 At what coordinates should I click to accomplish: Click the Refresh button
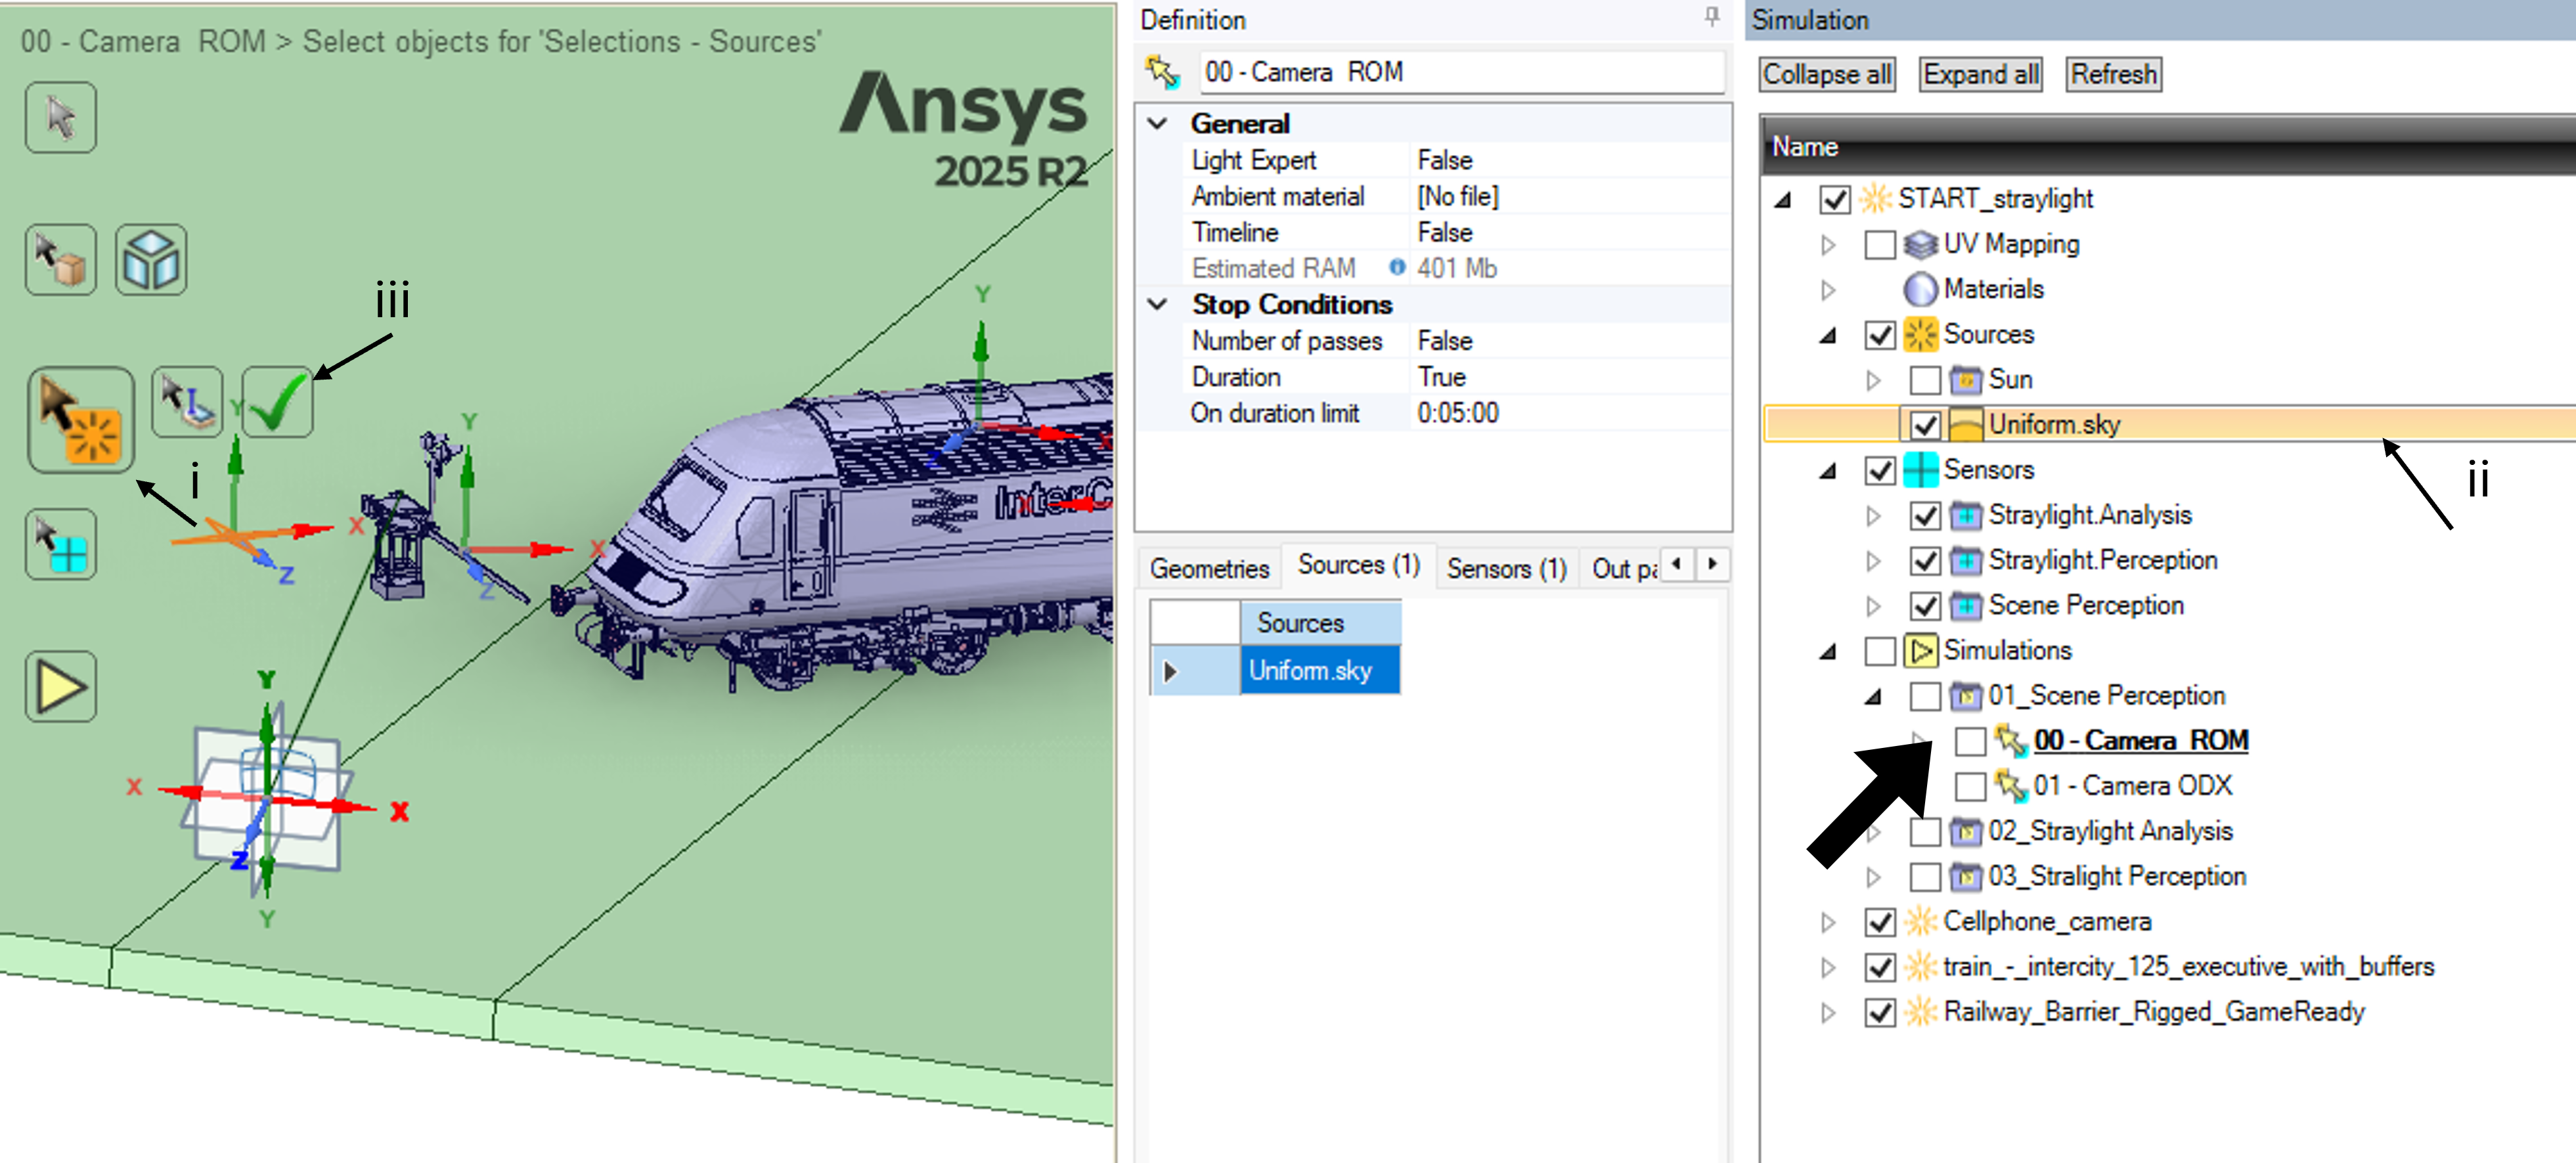(2113, 74)
